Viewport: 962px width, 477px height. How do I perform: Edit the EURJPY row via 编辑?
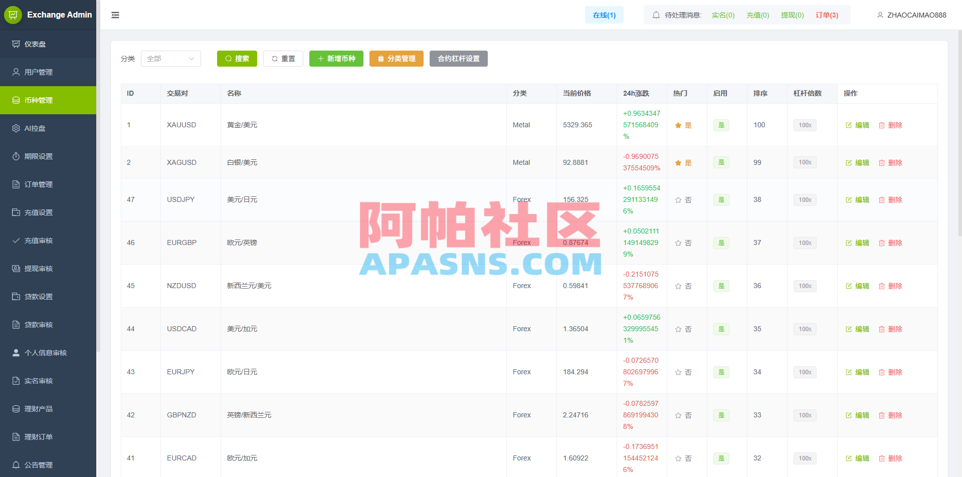coord(857,372)
